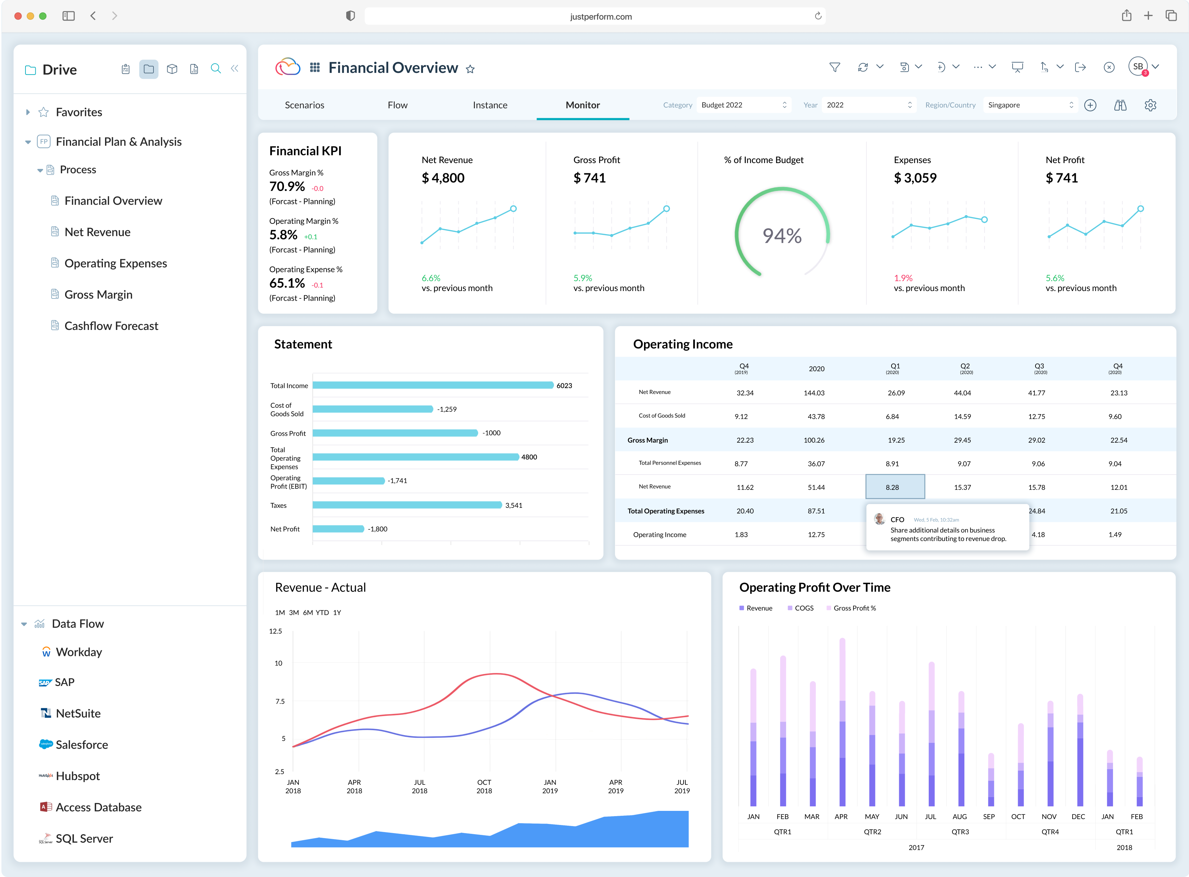The height and width of the screenshot is (877, 1189).
Task: Switch to the Scenarios tab
Action: [x=304, y=105]
